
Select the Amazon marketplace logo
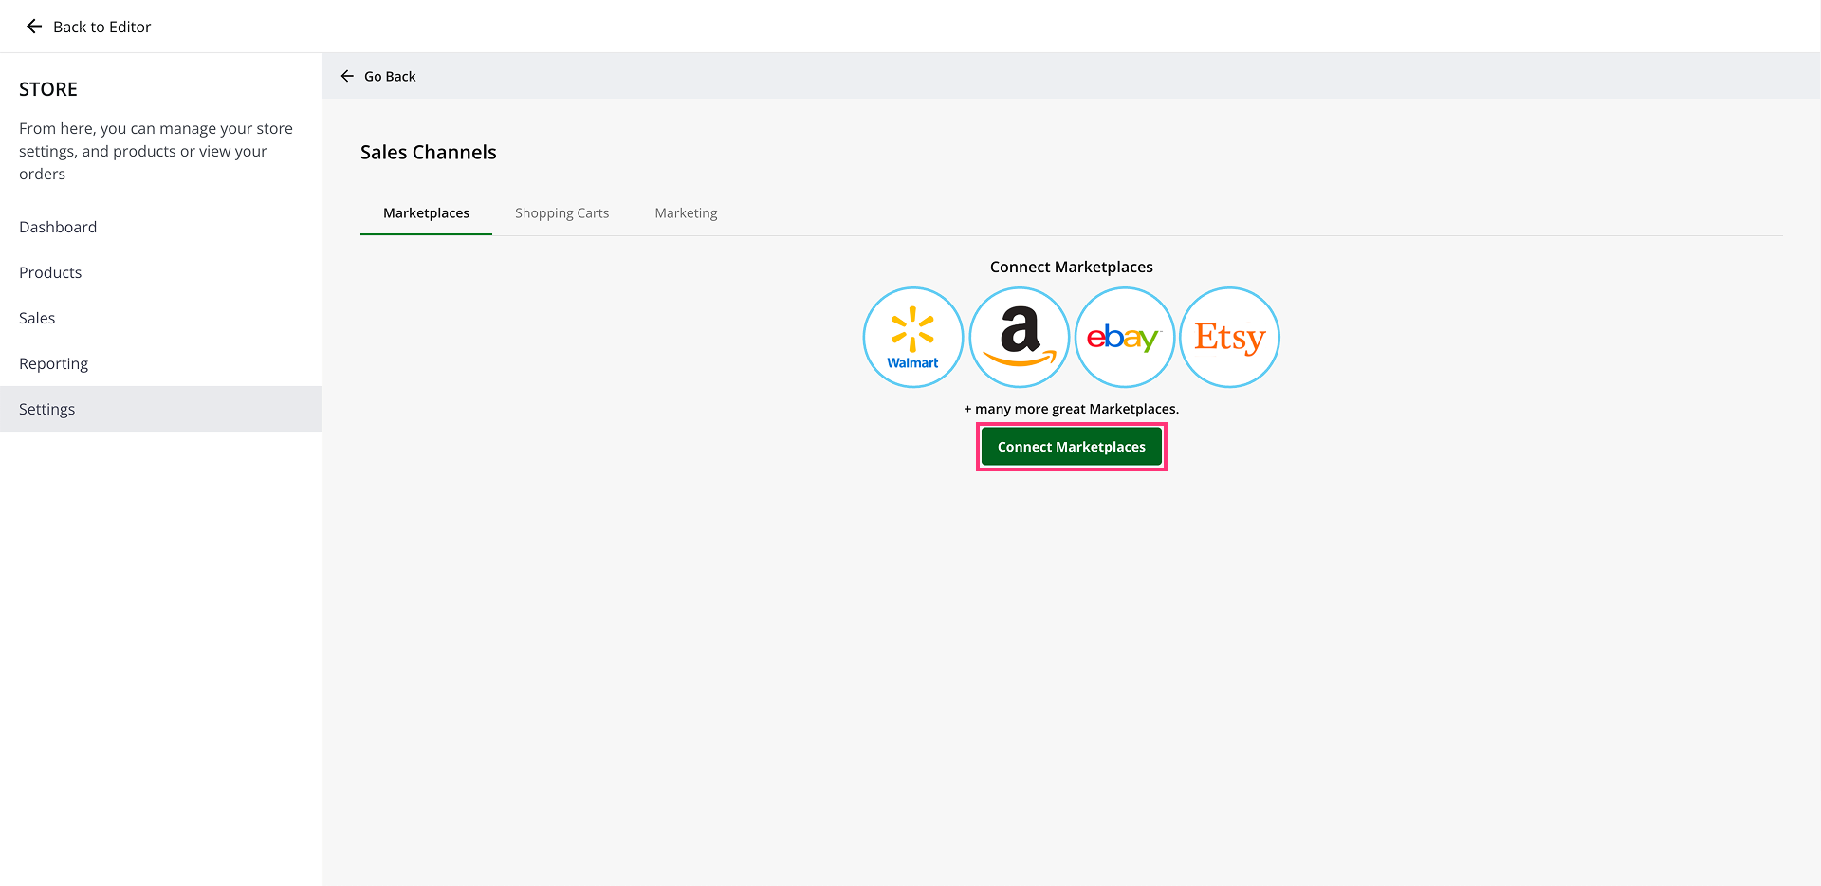[x=1020, y=337]
